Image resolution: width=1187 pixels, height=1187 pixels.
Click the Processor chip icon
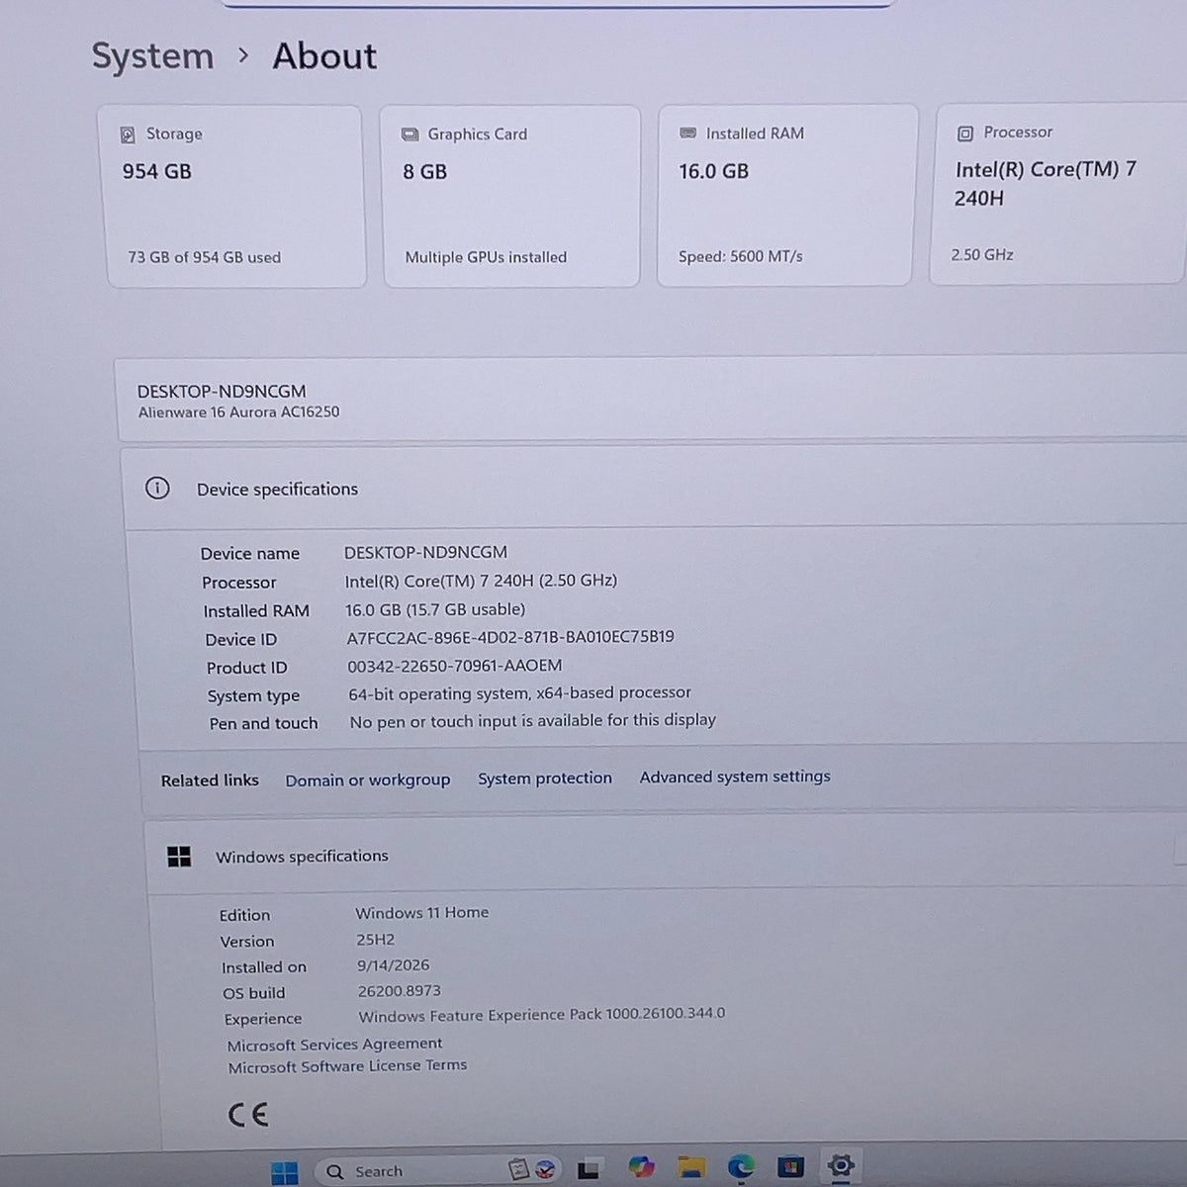point(965,134)
